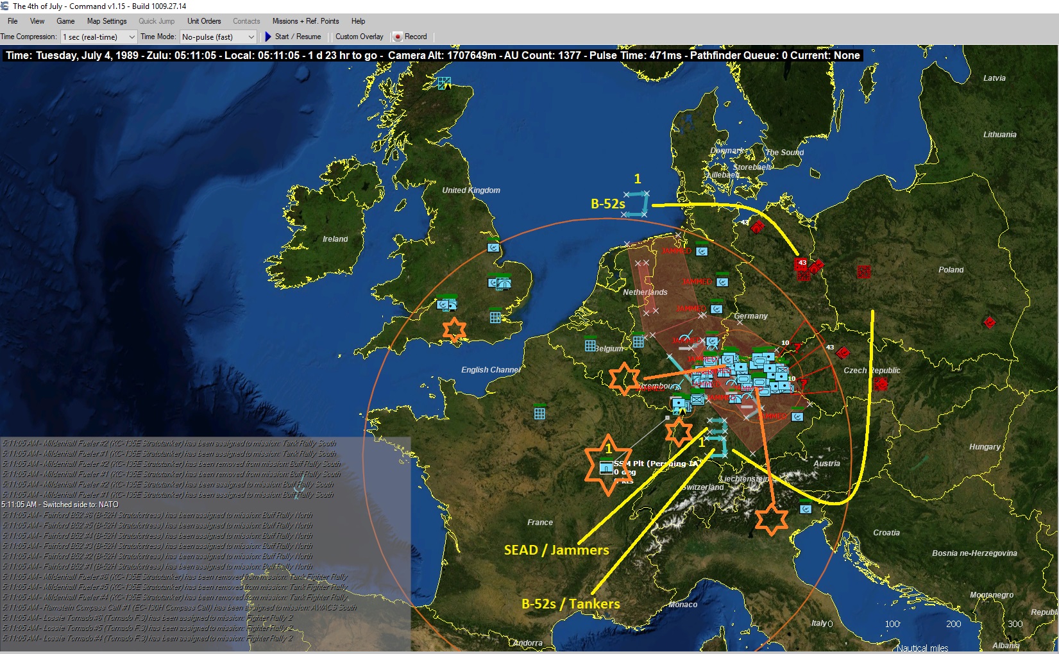Select the red hostile diamond in eastern Poland
Viewport: 1059px width, 654px height.
(x=990, y=322)
